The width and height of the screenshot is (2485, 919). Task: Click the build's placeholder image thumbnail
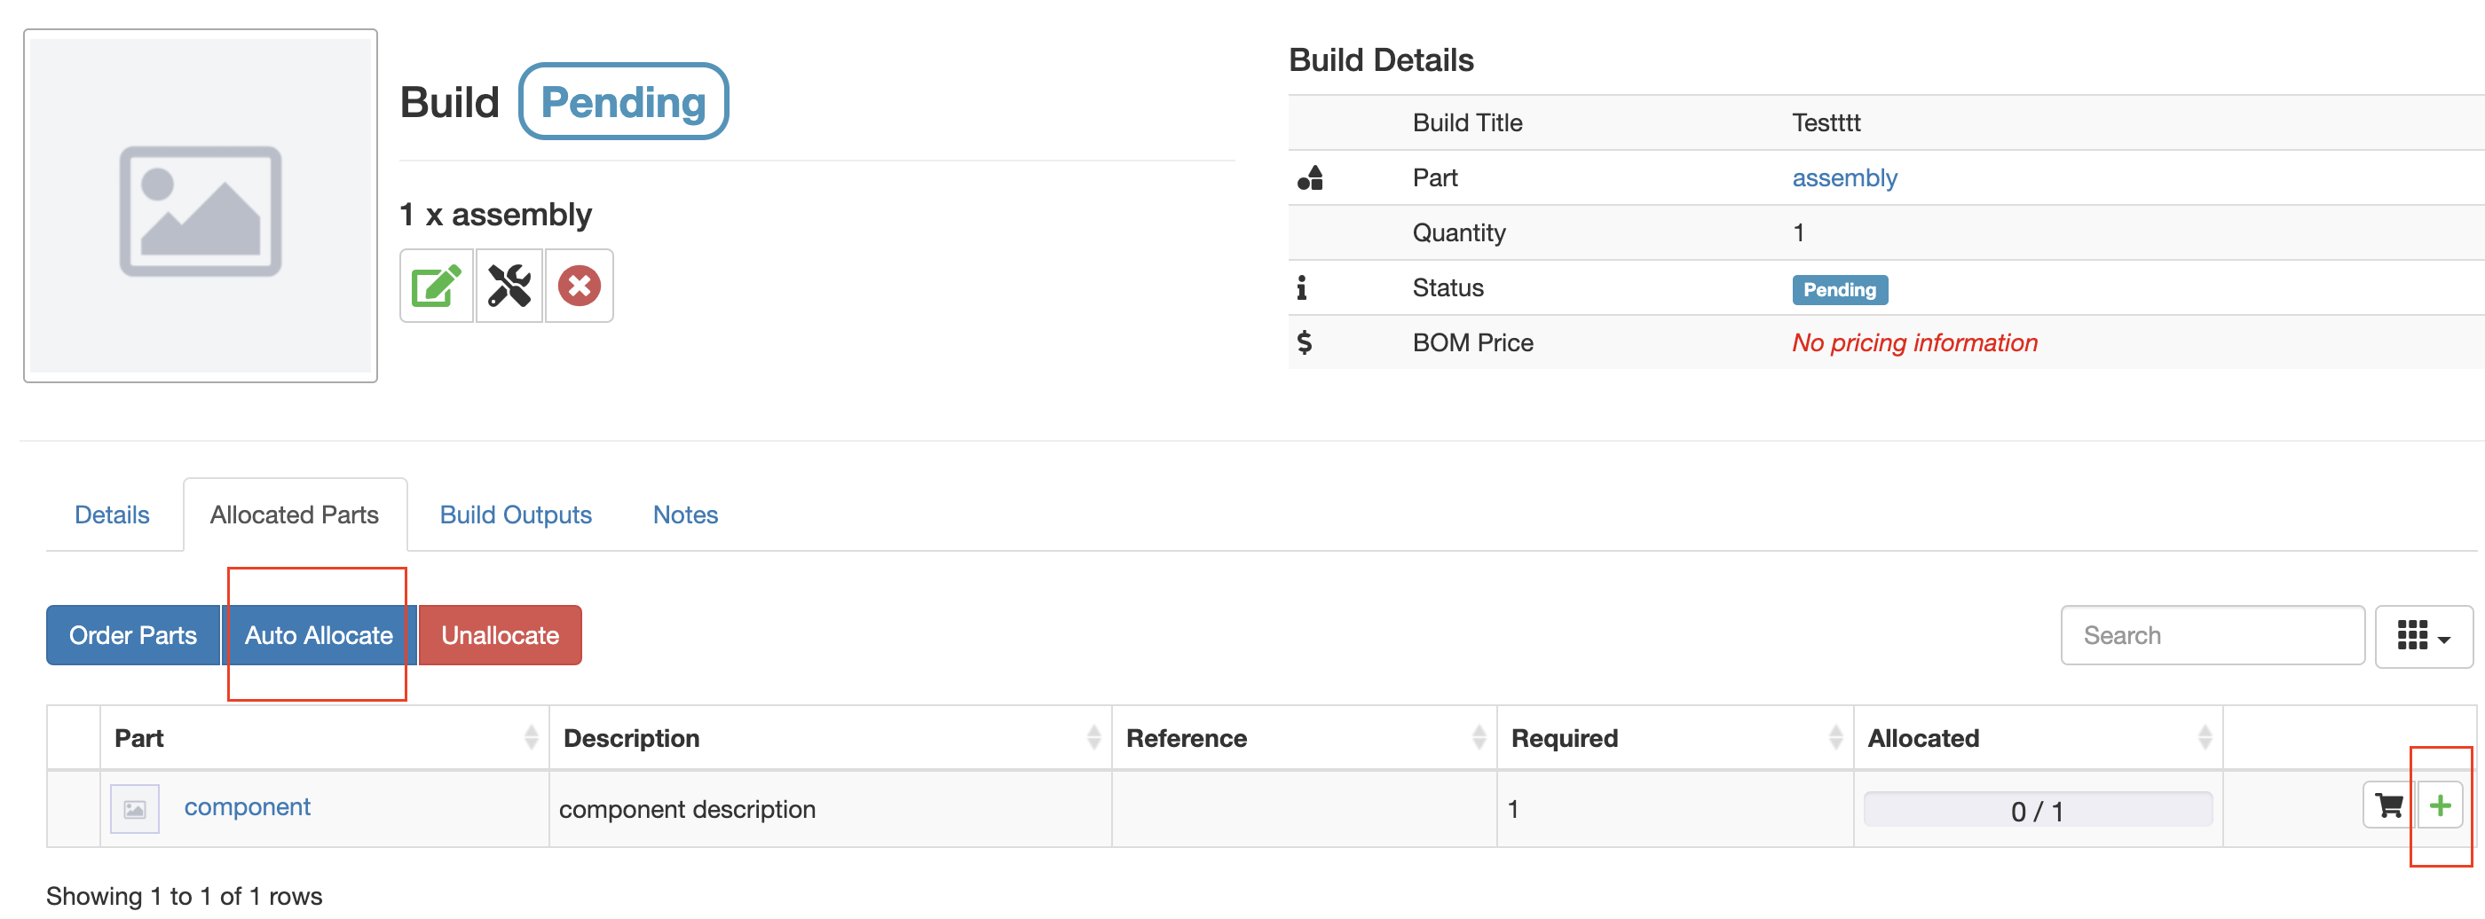pyautogui.click(x=201, y=204)
